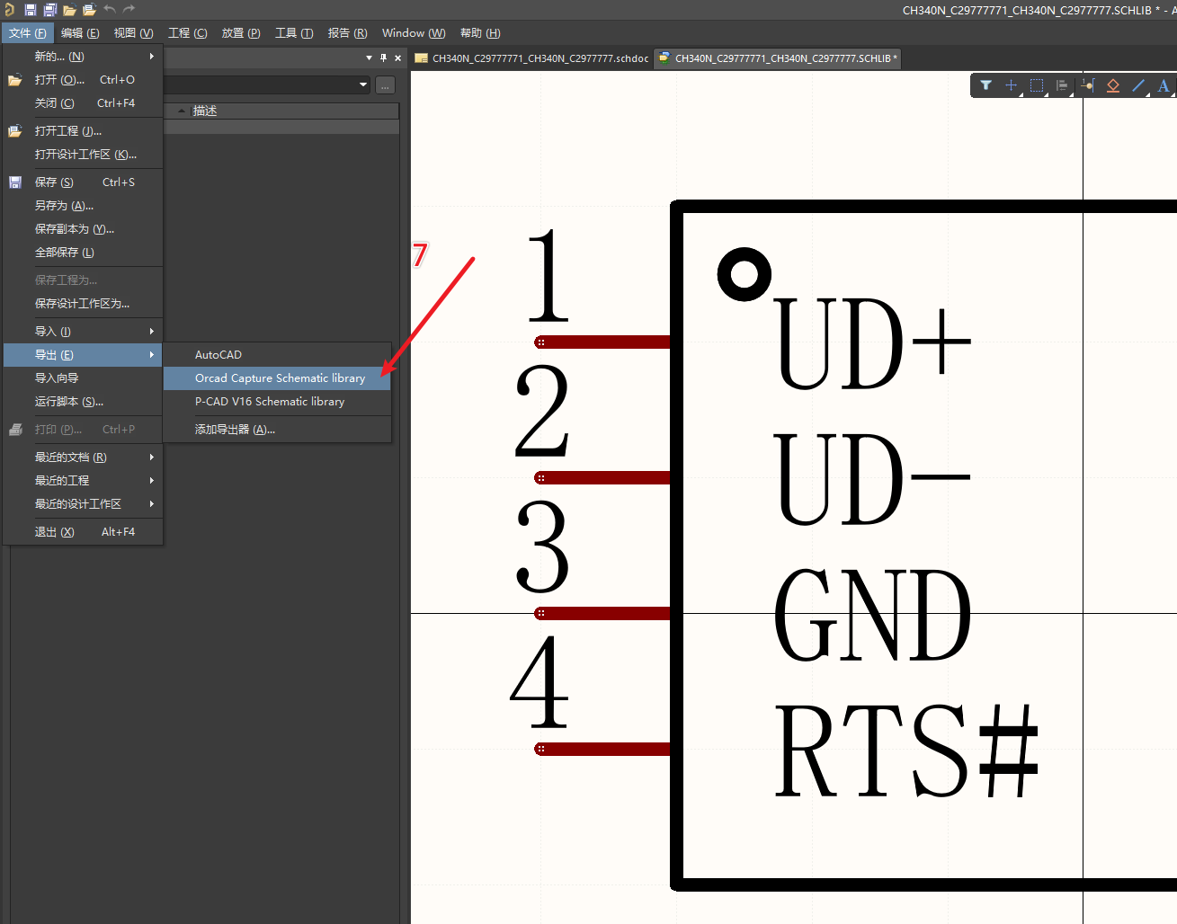This screenshot has width=1177, height=924.
Task: Open the 放置 (P) menu
Action: coord(241,33)
